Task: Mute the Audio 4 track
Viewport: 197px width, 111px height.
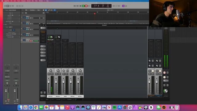Action: tap(27, 35)
